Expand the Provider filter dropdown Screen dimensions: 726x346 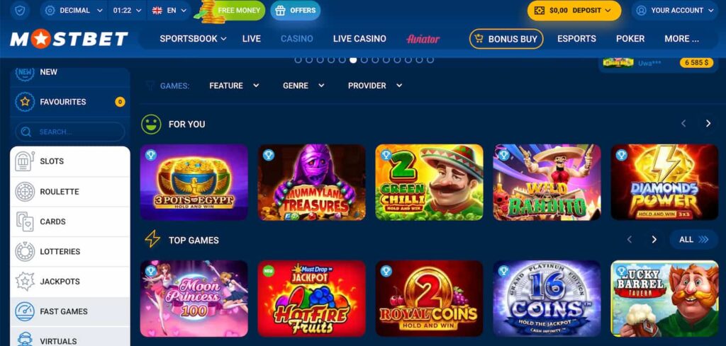click(375, 86)
